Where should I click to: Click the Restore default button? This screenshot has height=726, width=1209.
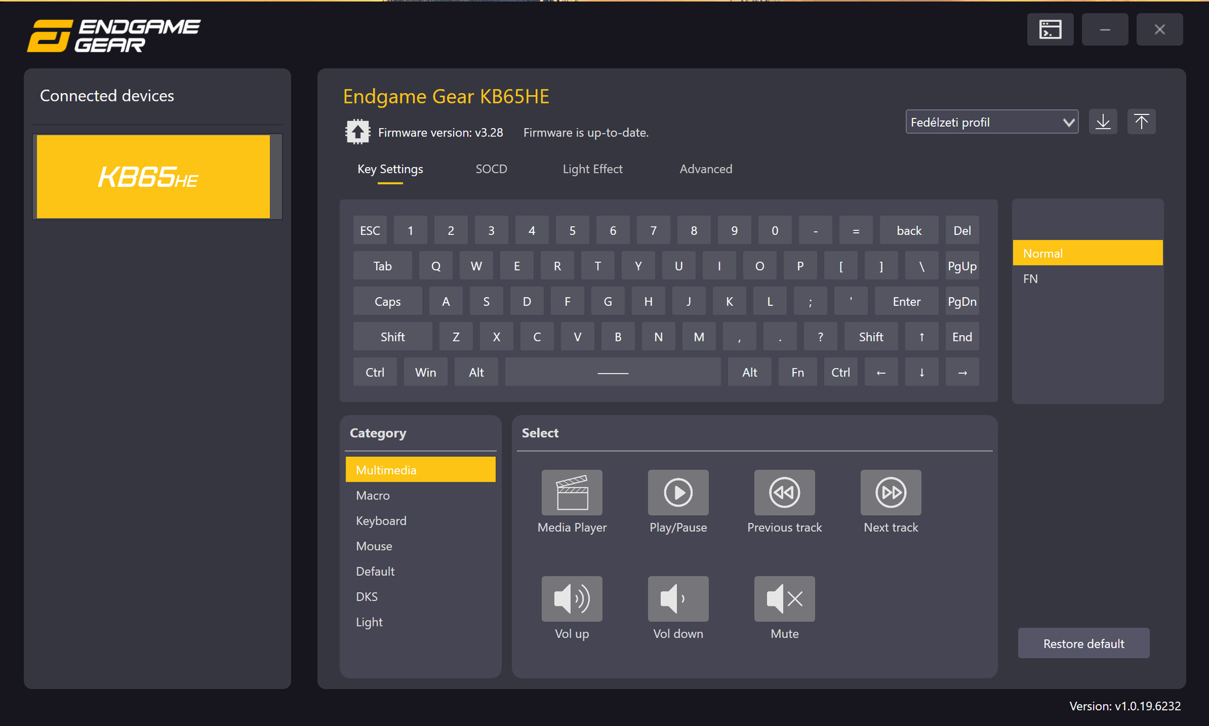(x=1083, y=643)
